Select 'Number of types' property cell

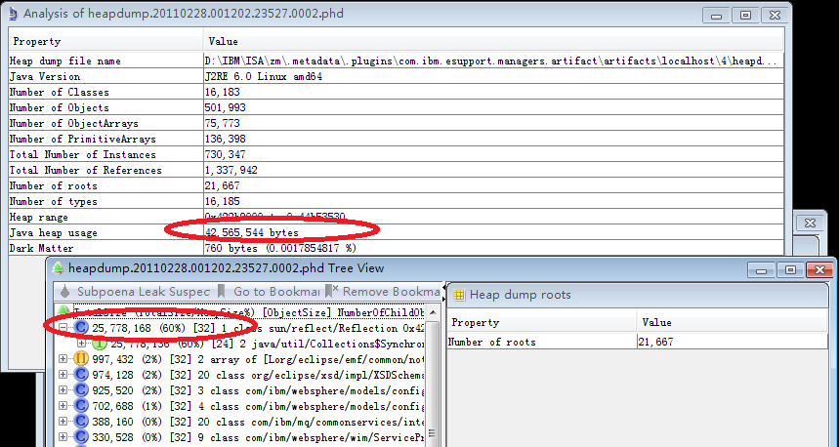click(105, 201)
